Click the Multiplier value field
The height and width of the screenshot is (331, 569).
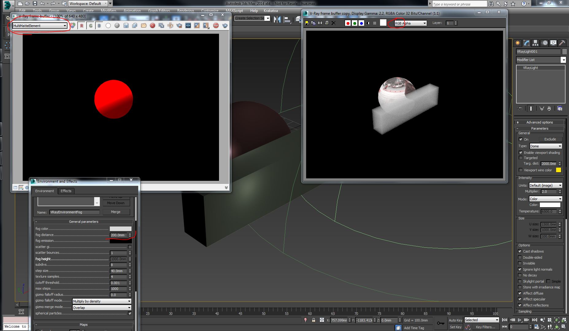[549, 192]
